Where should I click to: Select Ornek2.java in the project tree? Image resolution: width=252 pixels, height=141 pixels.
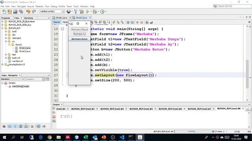coord(24,51)
